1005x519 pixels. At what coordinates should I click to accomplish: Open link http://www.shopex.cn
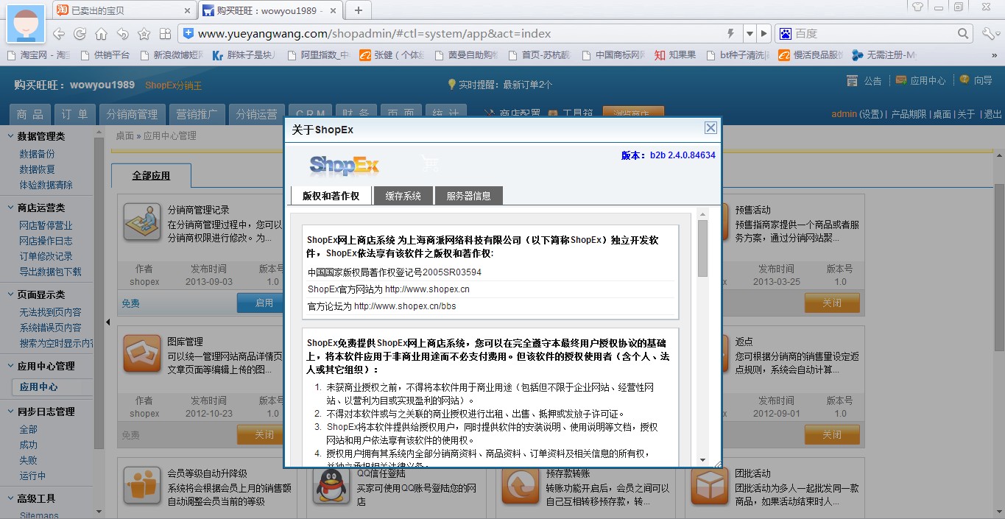pos(427,289)
